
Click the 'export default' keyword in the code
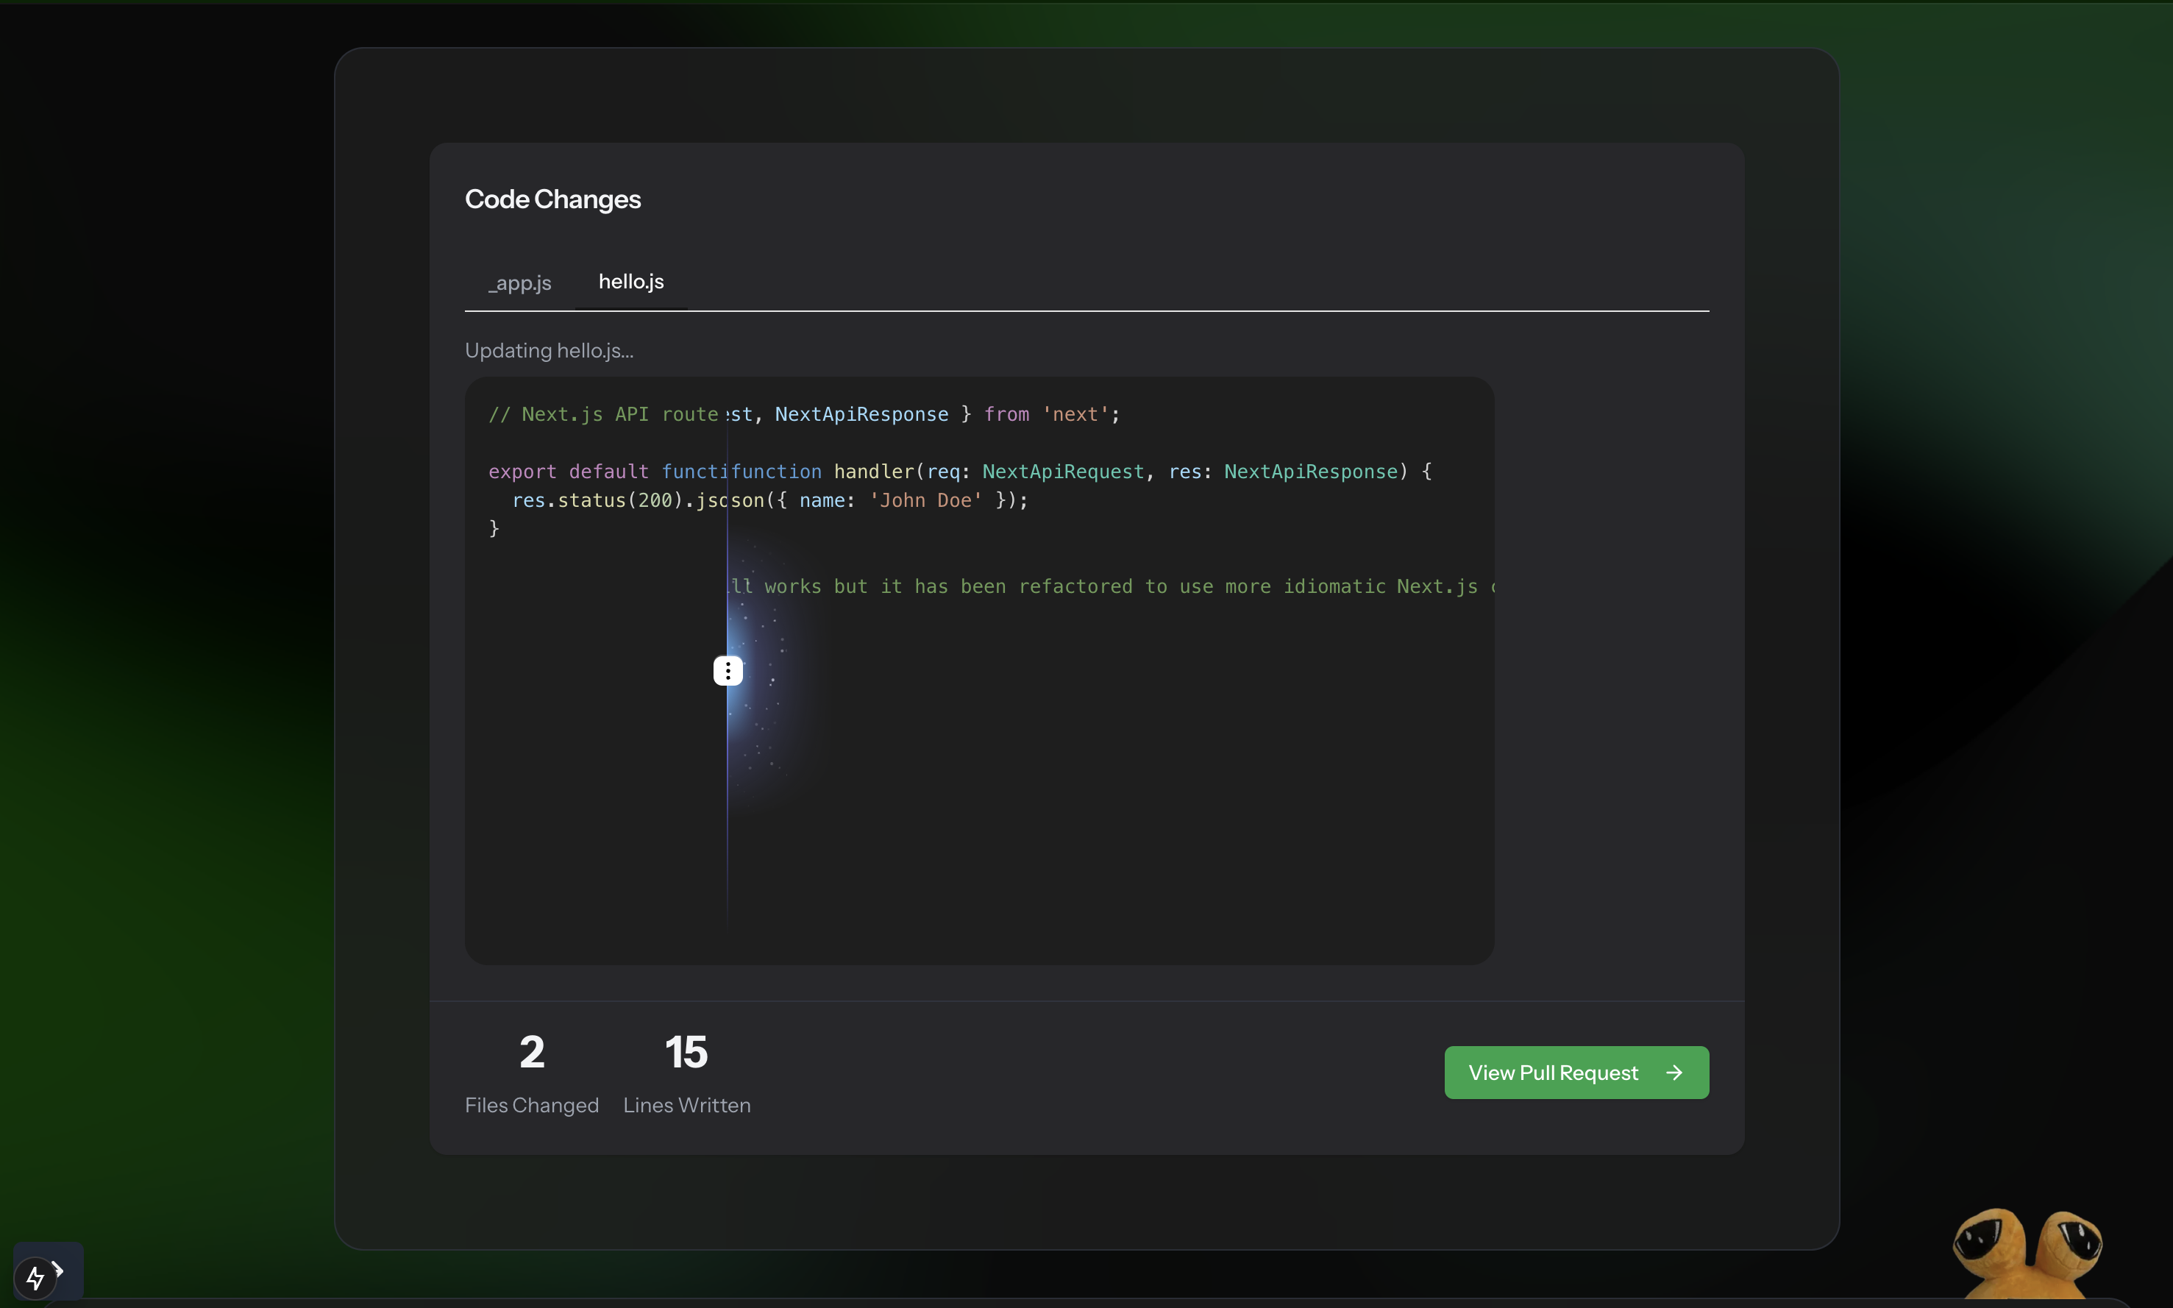point(569,472)
